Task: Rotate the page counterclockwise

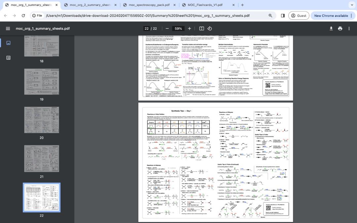Action: click(210, 28)
